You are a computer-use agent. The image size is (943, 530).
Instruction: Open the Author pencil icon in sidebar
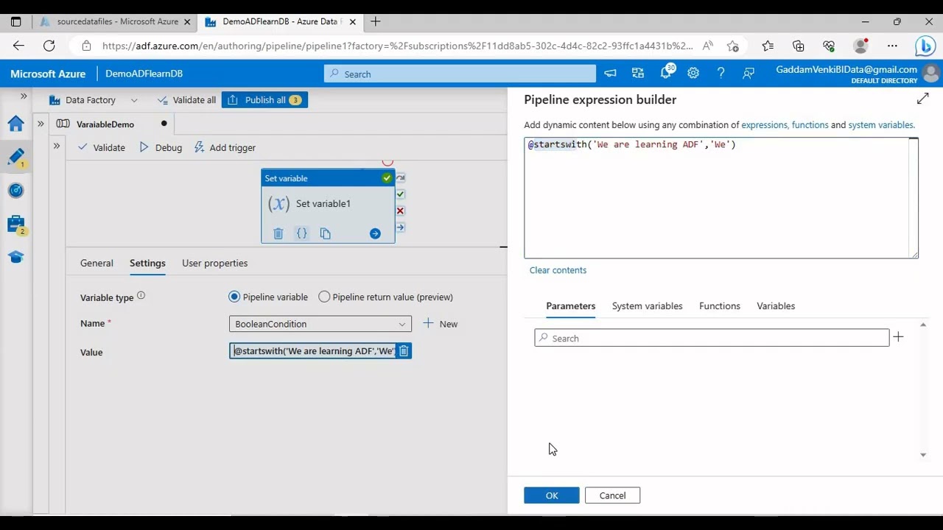(x=16, y=157)
